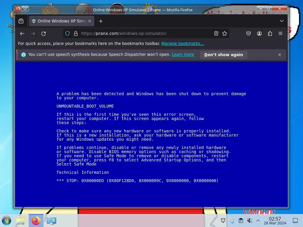Click the UNMOUNTABLE_BOOT_VOLUME error text
The image size is (303, 227).
[x=85, y=106]
